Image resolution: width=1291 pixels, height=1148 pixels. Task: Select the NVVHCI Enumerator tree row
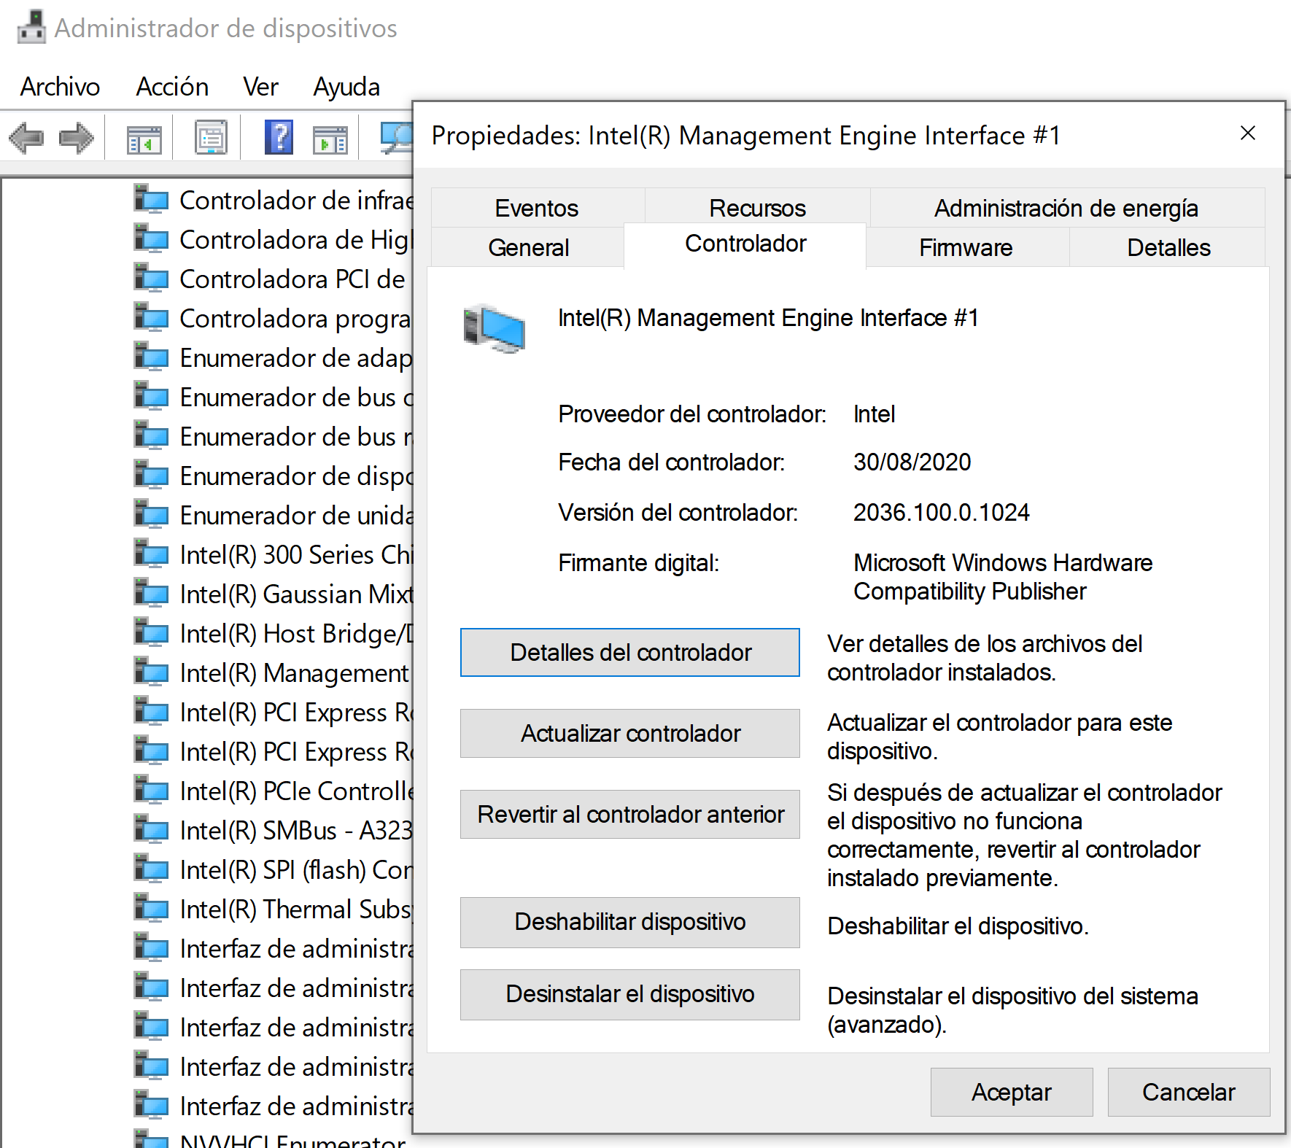[274, 1139]
